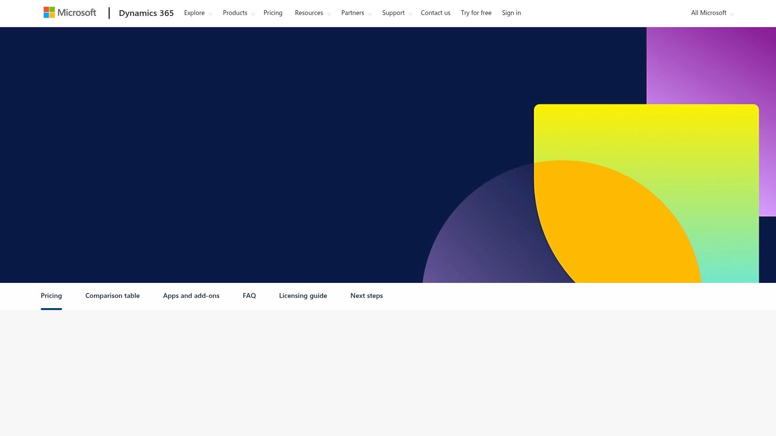Click Sign in
The width and height of the screenshot is (776, 436).
pos(511,13)
